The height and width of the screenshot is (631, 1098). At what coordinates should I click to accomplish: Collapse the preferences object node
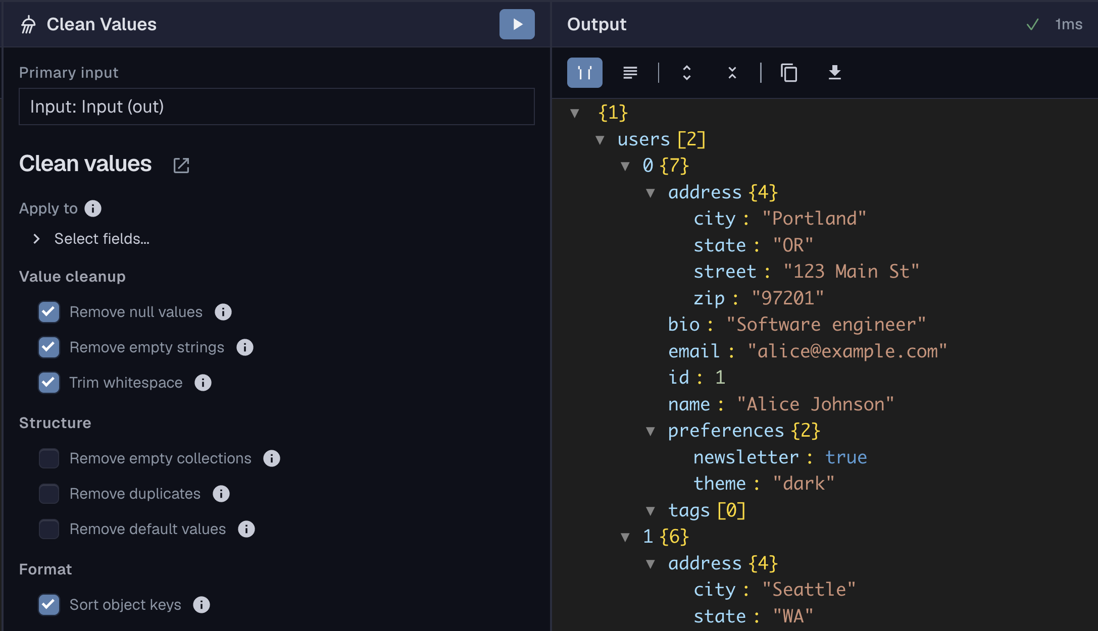[651, 431]
